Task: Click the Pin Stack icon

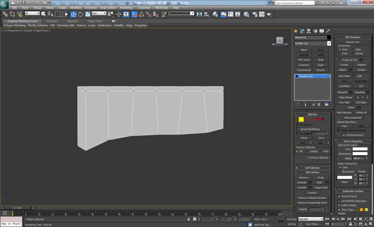Action: pos(298,105)
